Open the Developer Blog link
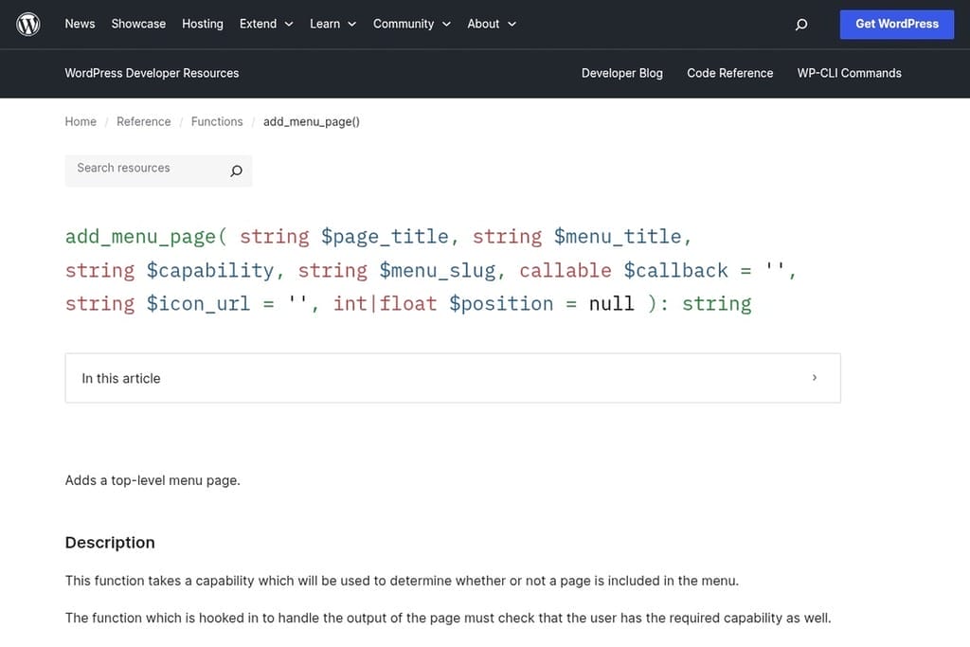This screenshot has height=647, width=970. pyautogui.click(x=621, y=73)
